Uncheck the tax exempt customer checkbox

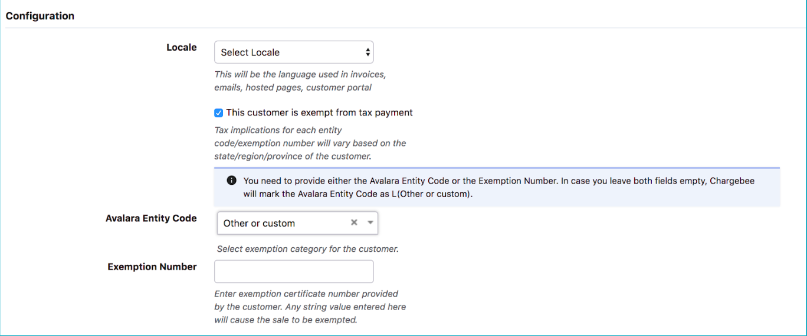219,113
